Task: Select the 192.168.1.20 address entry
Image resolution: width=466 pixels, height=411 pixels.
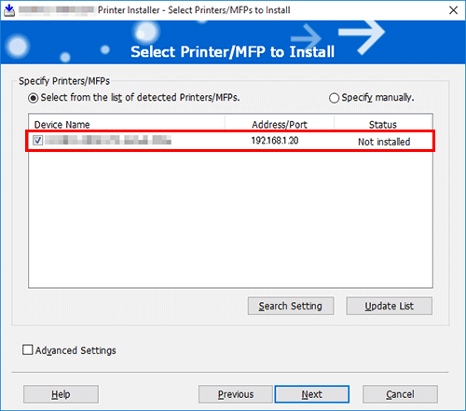Action: point(275,141)
